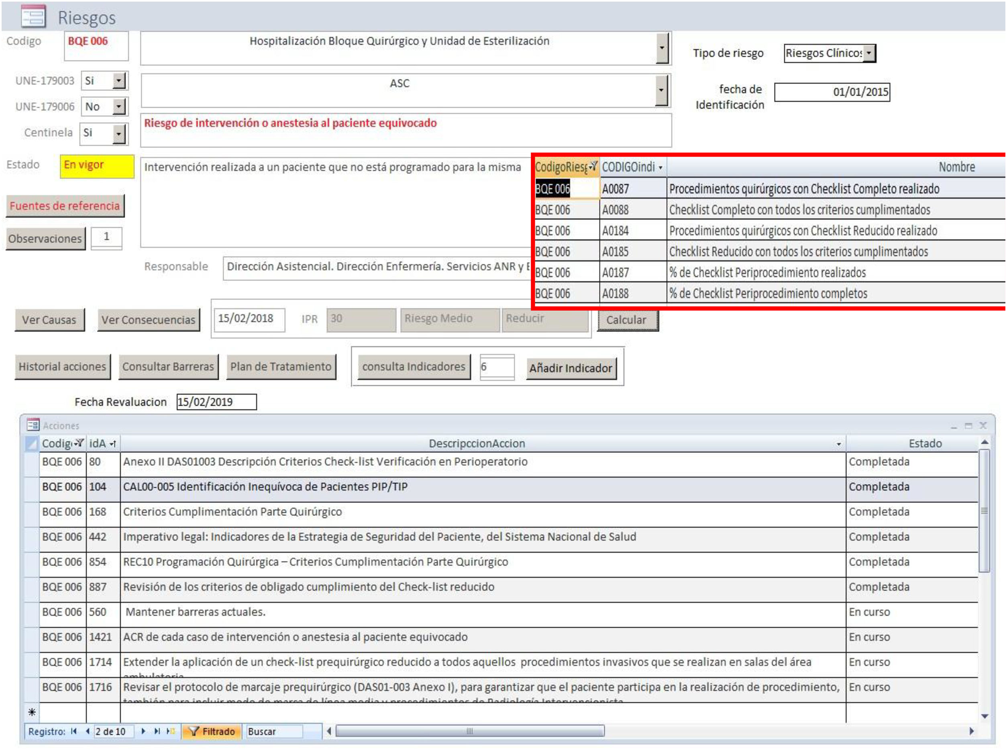1007x750 pixels.
Task: Click the Riesgos form icon
Action: 33,17
